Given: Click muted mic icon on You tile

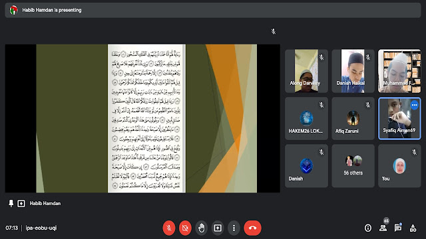Looking at the screenshot, I should (414, 152).
